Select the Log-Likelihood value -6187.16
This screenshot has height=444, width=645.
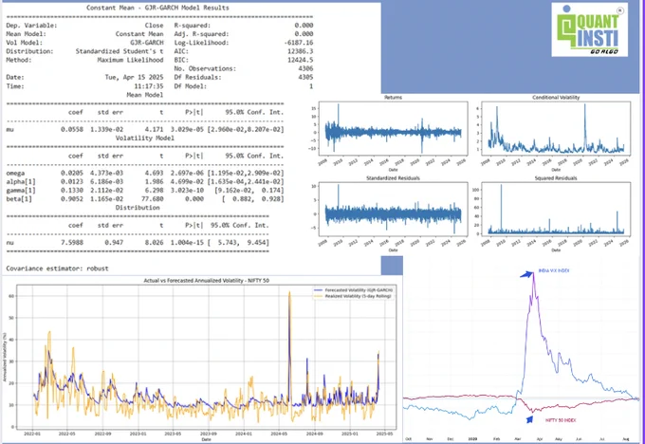coord(298,43)
